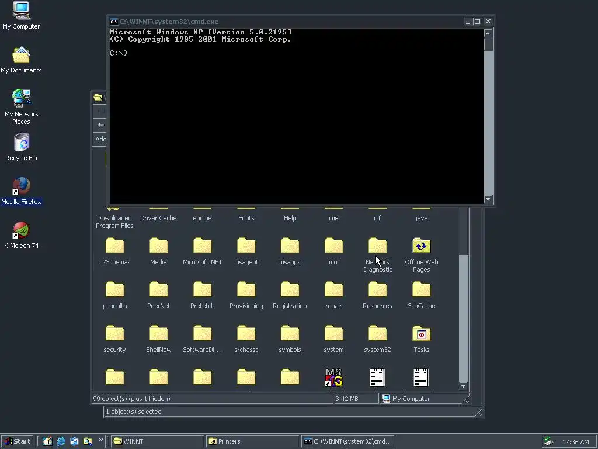Screen dimensions: 598x449
Task: Click the system tray hardware icon
Action: pos(548,441)
